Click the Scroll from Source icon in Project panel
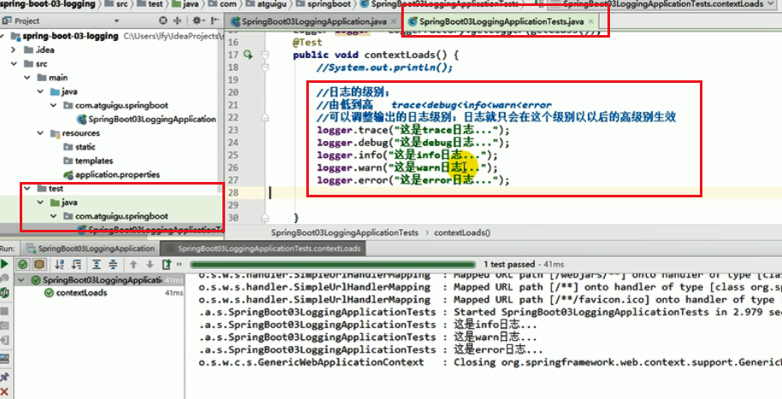 (163, 21)
